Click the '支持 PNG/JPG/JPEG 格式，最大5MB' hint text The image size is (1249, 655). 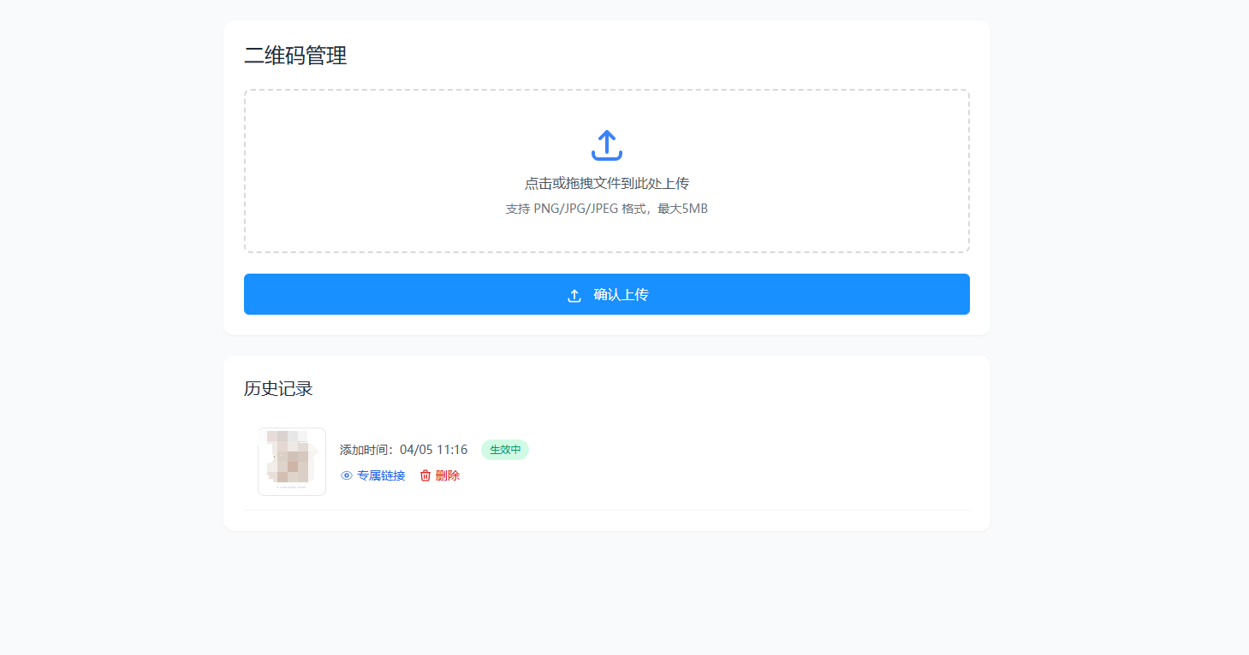coord(607,209)
